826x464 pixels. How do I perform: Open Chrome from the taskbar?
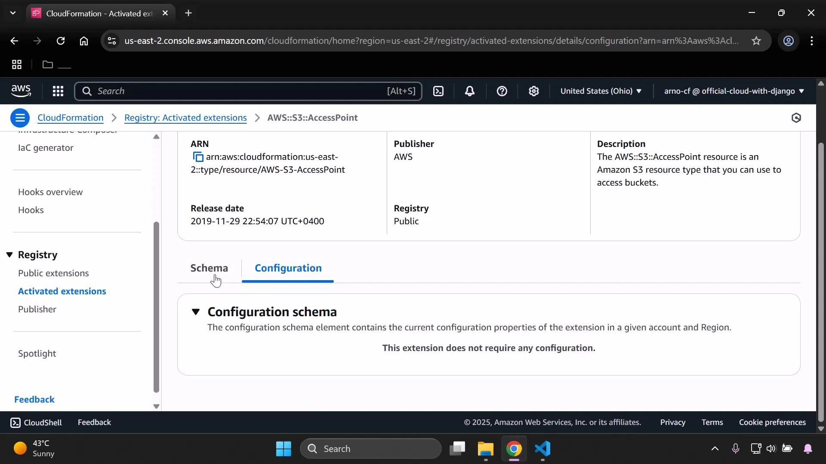[x=515, y=449]
